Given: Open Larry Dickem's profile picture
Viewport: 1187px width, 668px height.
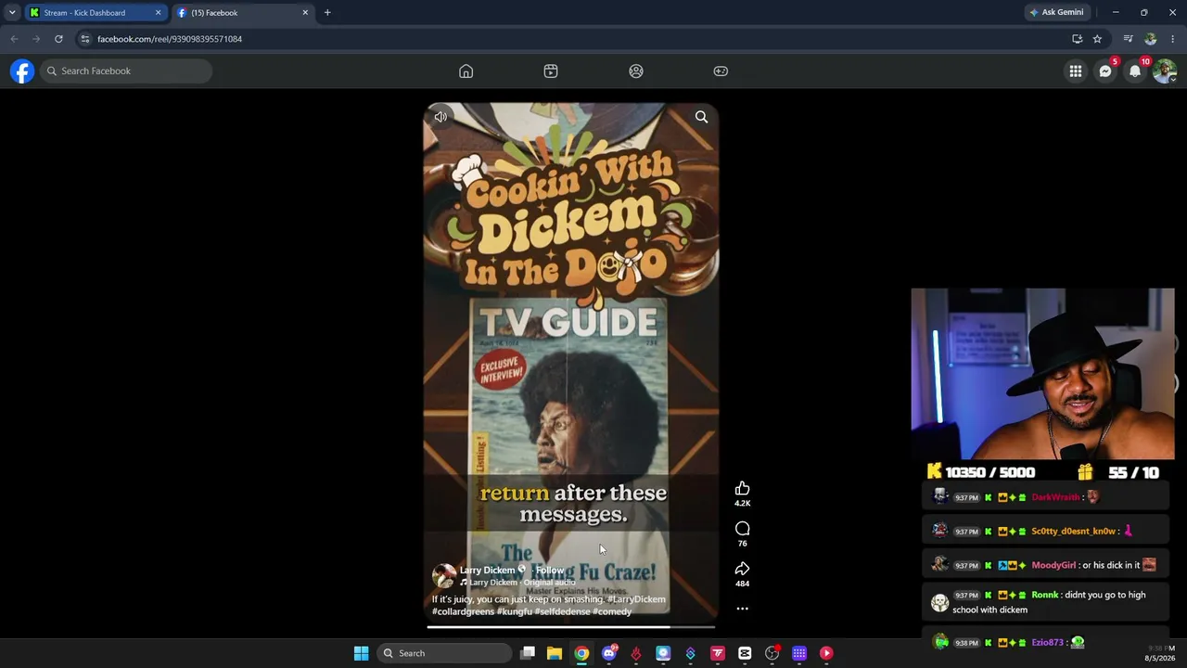Looking at the screenshot, I should (444, 575).
